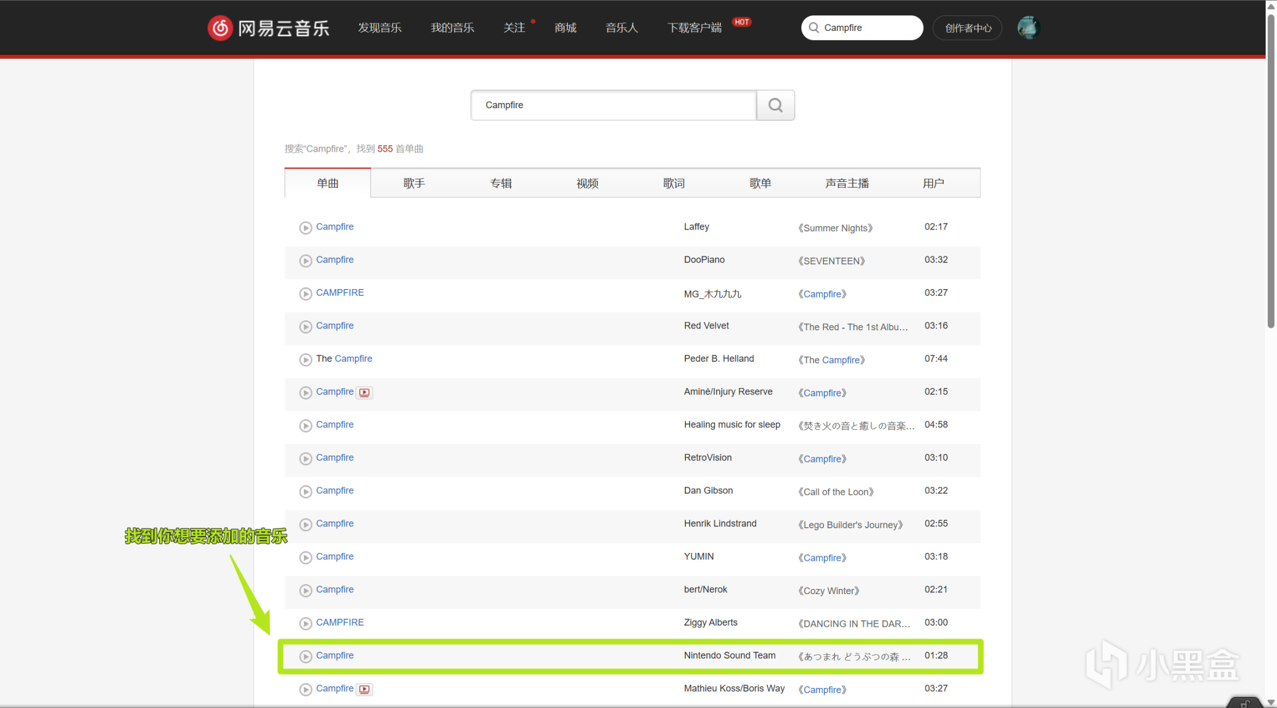Switch to the 歌手 tab
1277x708 pixels.
tap(414, 183)
